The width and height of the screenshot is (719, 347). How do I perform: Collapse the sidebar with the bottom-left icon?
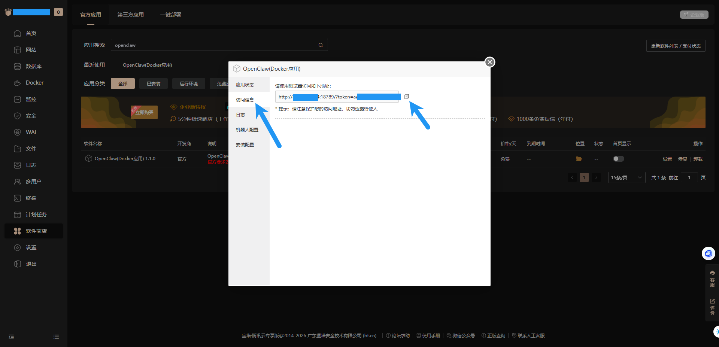[11, 337]
